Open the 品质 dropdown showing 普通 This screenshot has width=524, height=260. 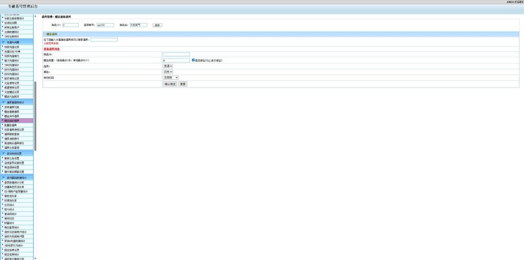168,66
